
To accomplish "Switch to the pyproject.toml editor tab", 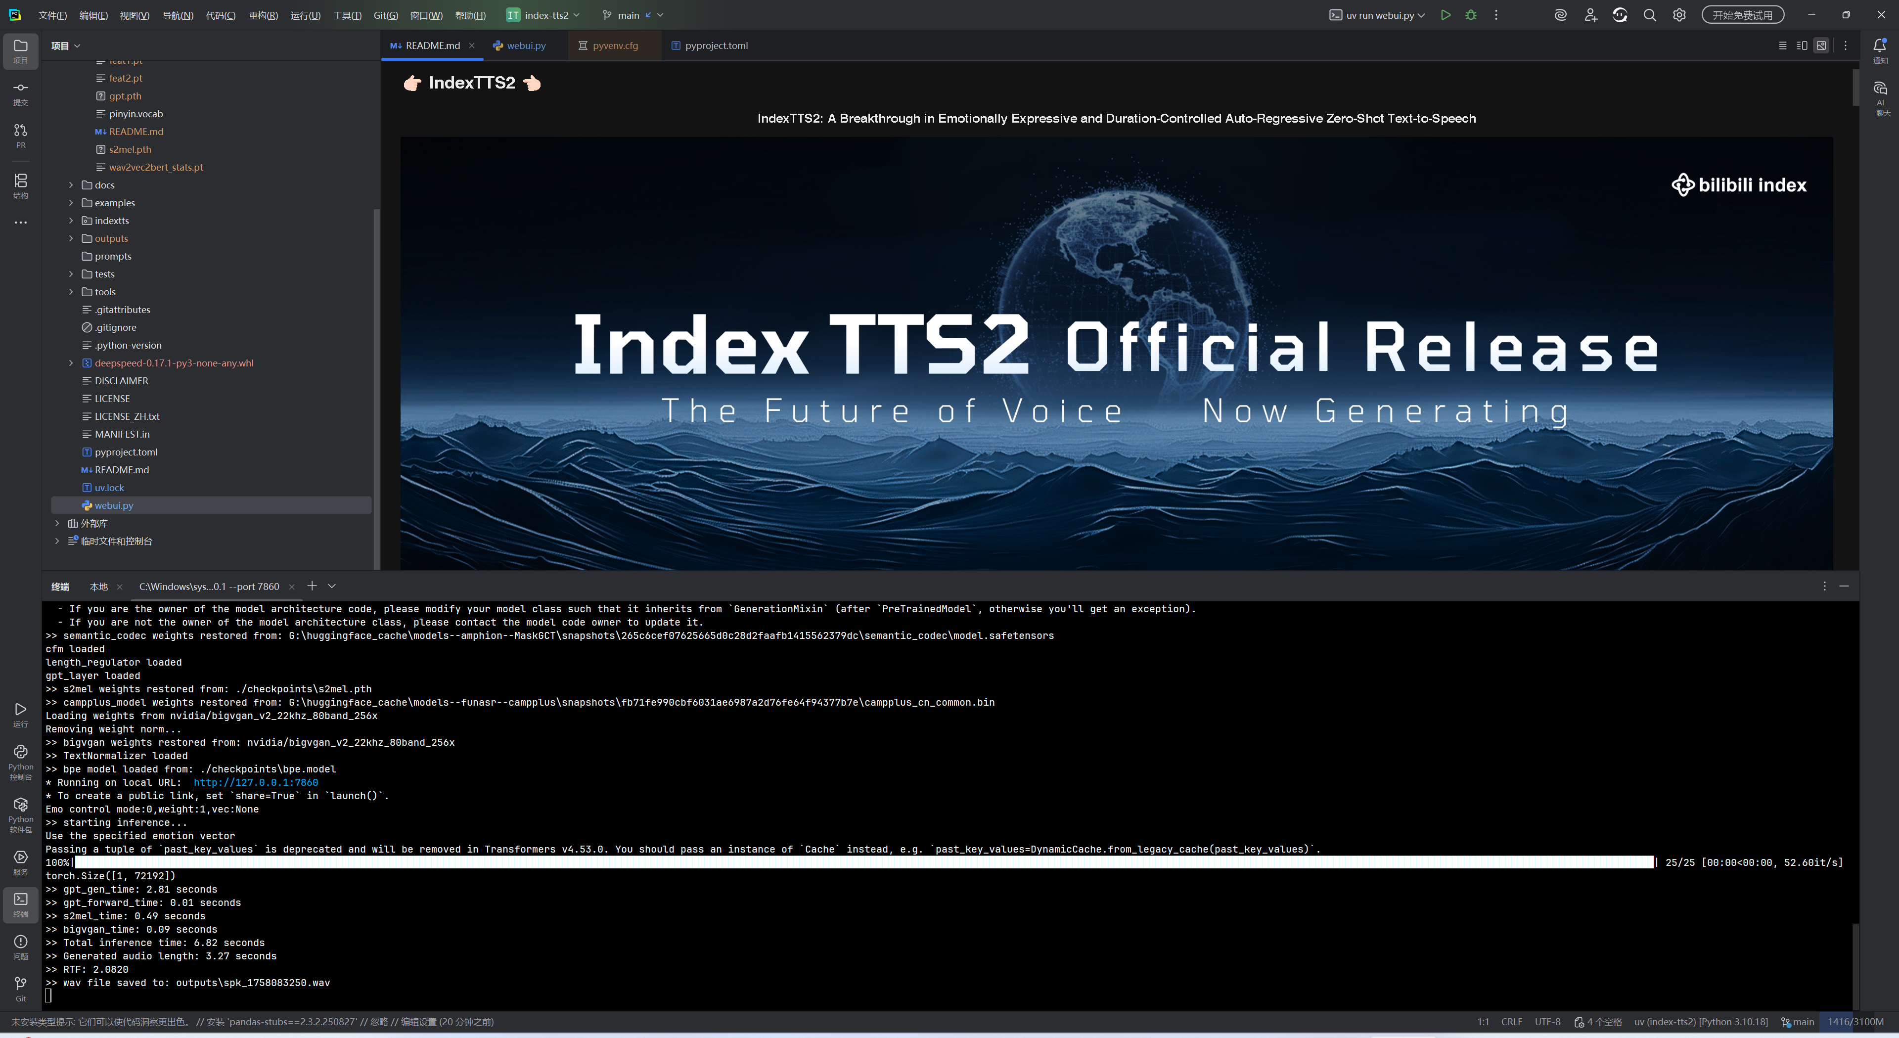I will pyautogui.click(x=710, y=45).
